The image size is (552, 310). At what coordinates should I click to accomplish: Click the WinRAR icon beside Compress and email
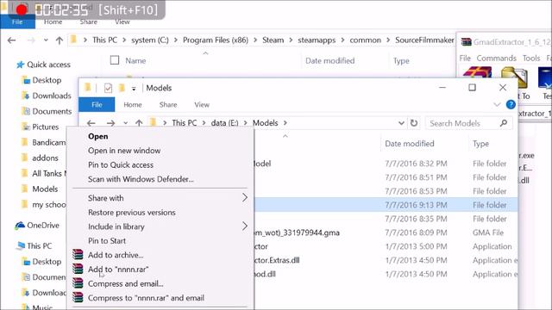pos(78,283)
